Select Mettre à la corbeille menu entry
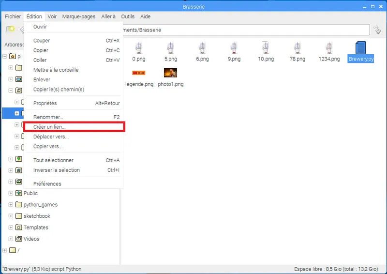 [56, 70]
